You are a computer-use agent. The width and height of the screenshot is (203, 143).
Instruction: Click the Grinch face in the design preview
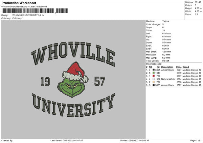[71, 88]
